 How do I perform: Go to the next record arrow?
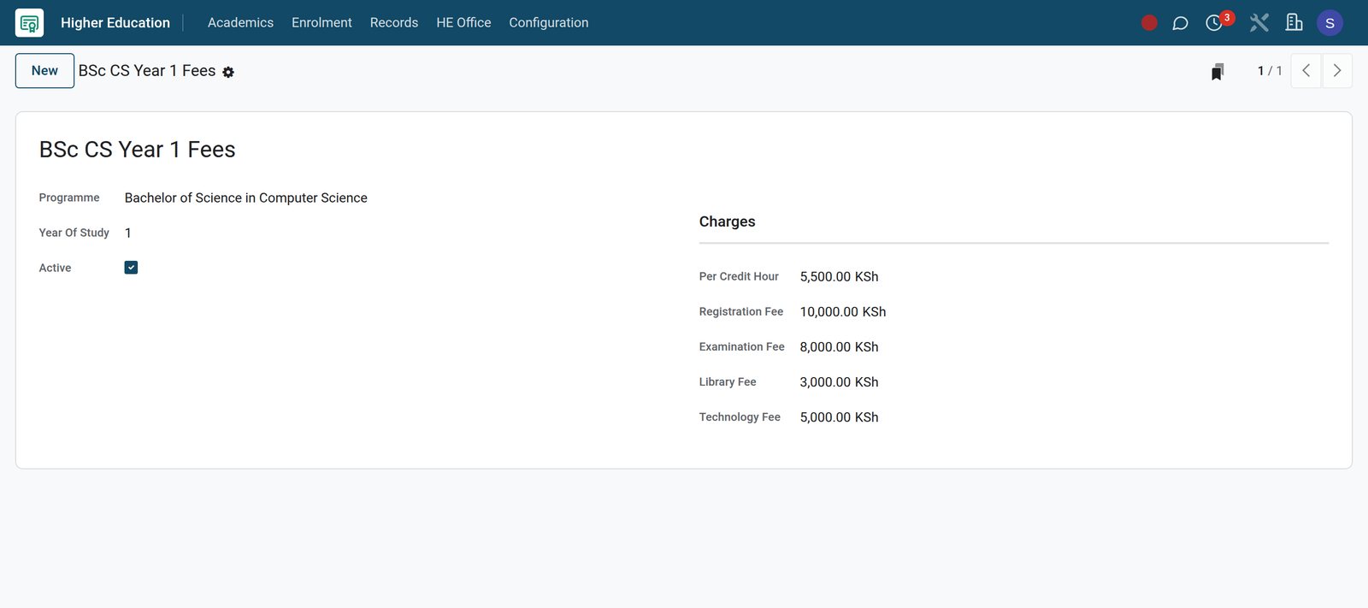pos(1337,71)
